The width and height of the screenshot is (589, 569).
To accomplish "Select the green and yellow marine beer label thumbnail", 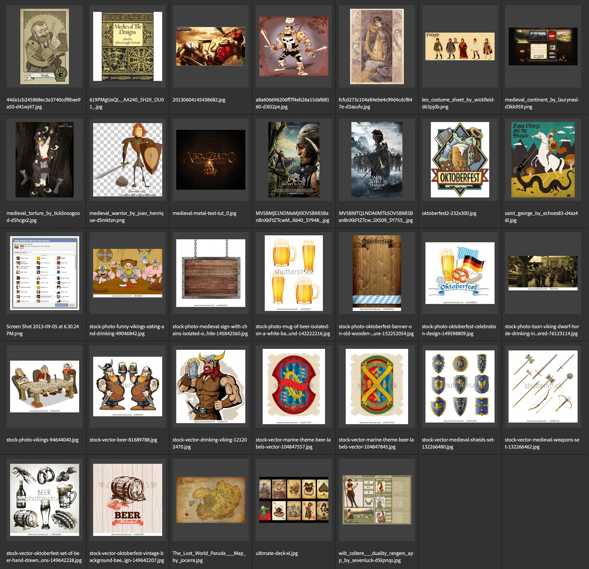I will click(377, 386).
